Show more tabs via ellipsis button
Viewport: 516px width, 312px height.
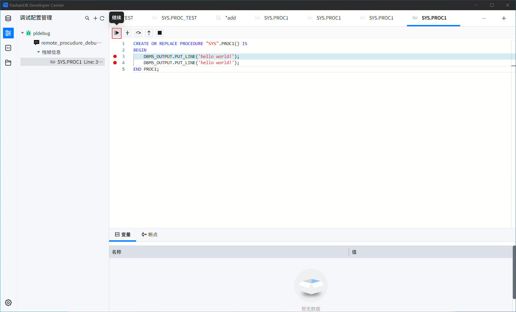[x=484, y=18]
